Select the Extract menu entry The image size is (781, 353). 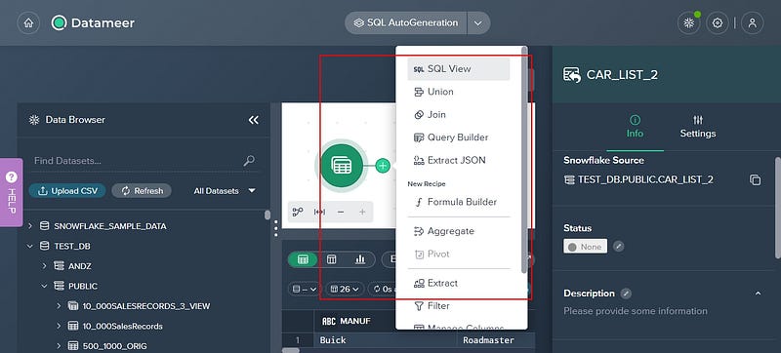[459, 283]
